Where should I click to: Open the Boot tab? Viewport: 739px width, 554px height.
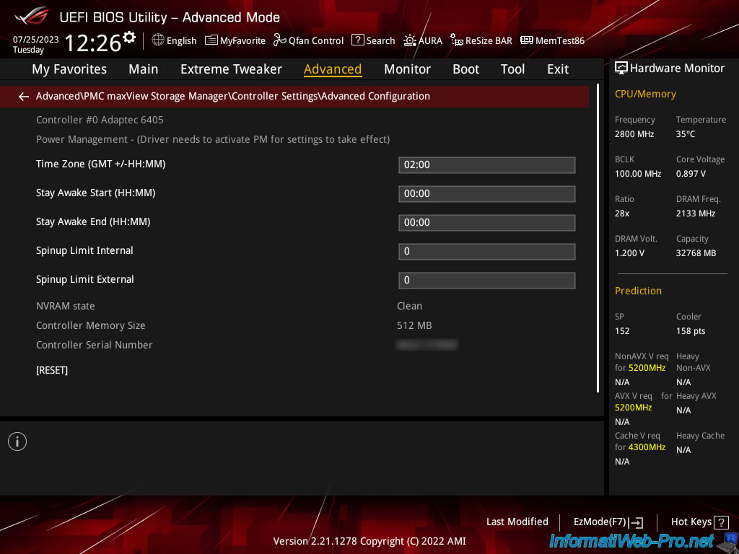[465, 69]
